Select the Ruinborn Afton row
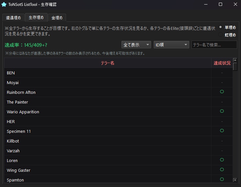 pos(118,92)
